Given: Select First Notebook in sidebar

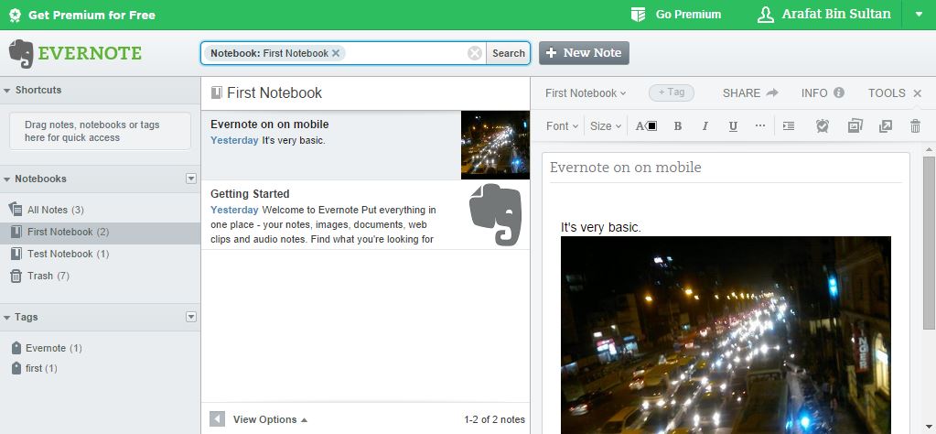Looking at the screenshot, I should [x=101, y=232].
